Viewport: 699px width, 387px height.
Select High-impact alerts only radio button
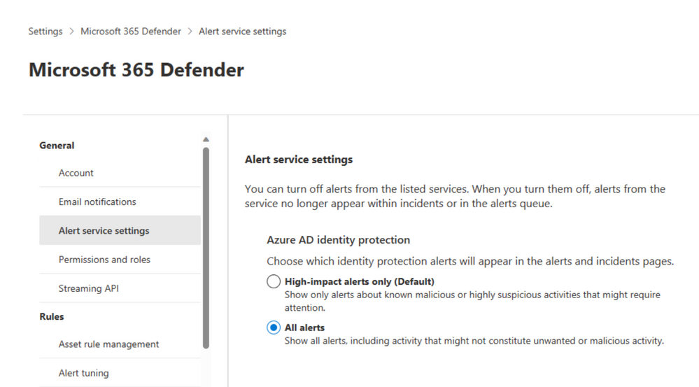click(x=274, y=282)
